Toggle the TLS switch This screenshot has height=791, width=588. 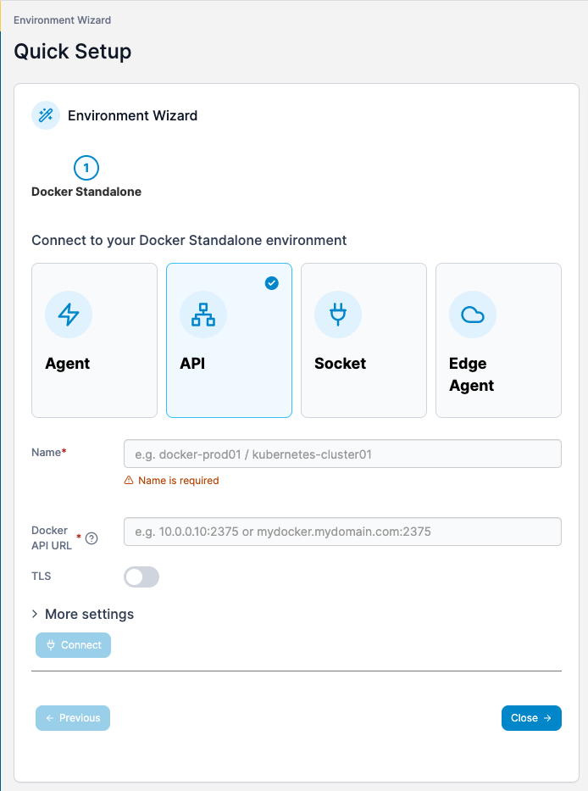pos(141,577)
